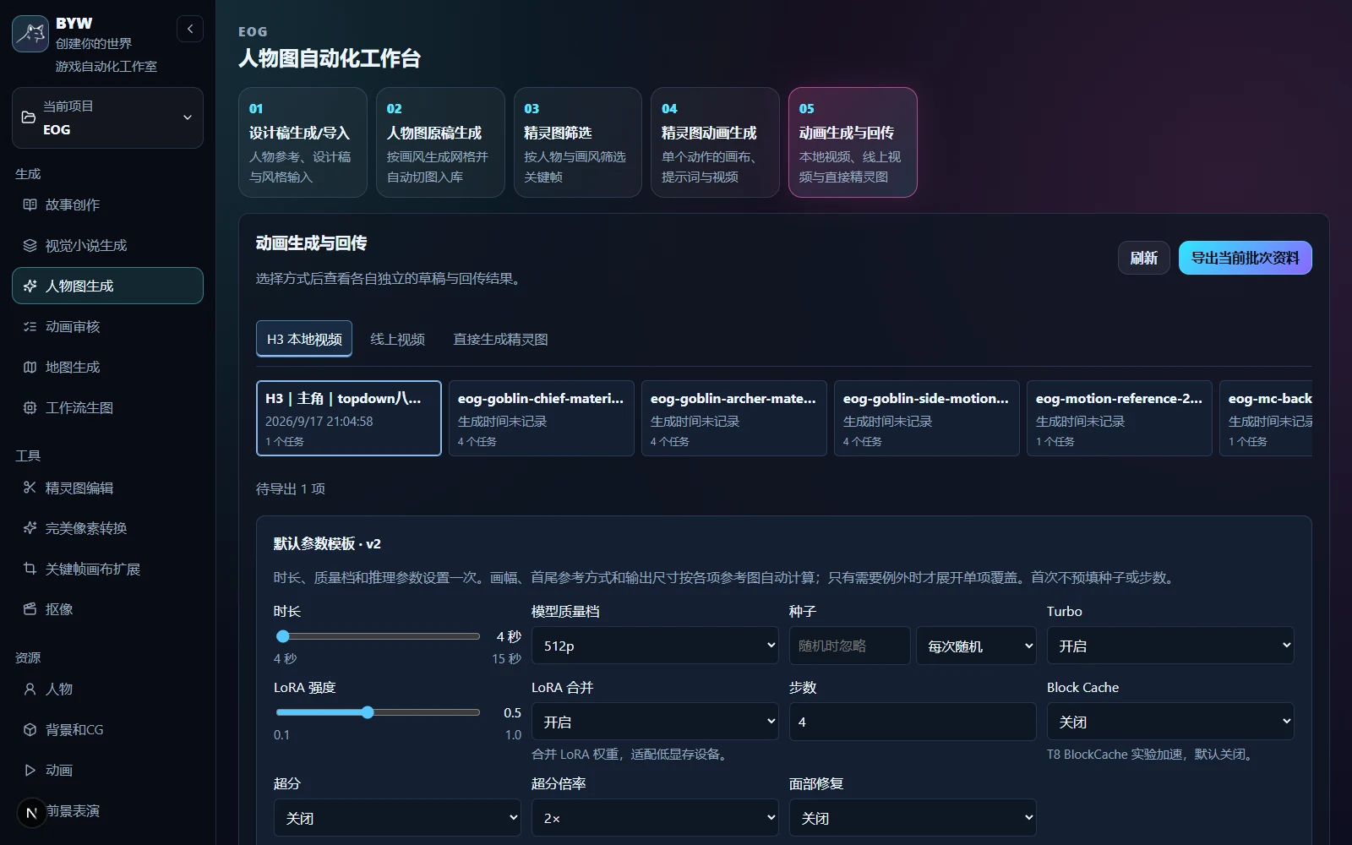Image resolution: width=1352 pixels, height=845 pixels.
Task: Go to step 03 精灵图筛选
Action: 578,142
